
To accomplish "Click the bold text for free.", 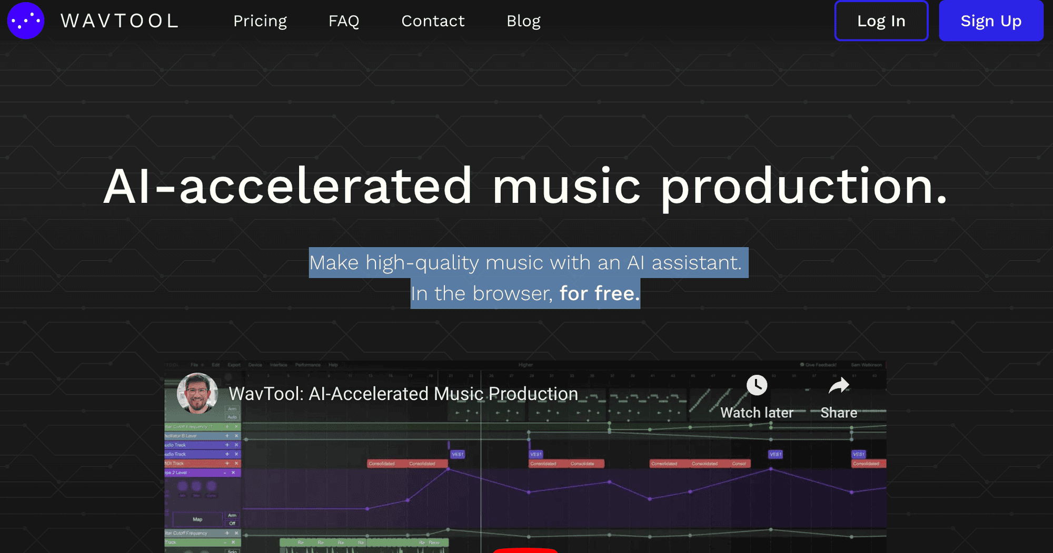I will [x=600, y=293].
